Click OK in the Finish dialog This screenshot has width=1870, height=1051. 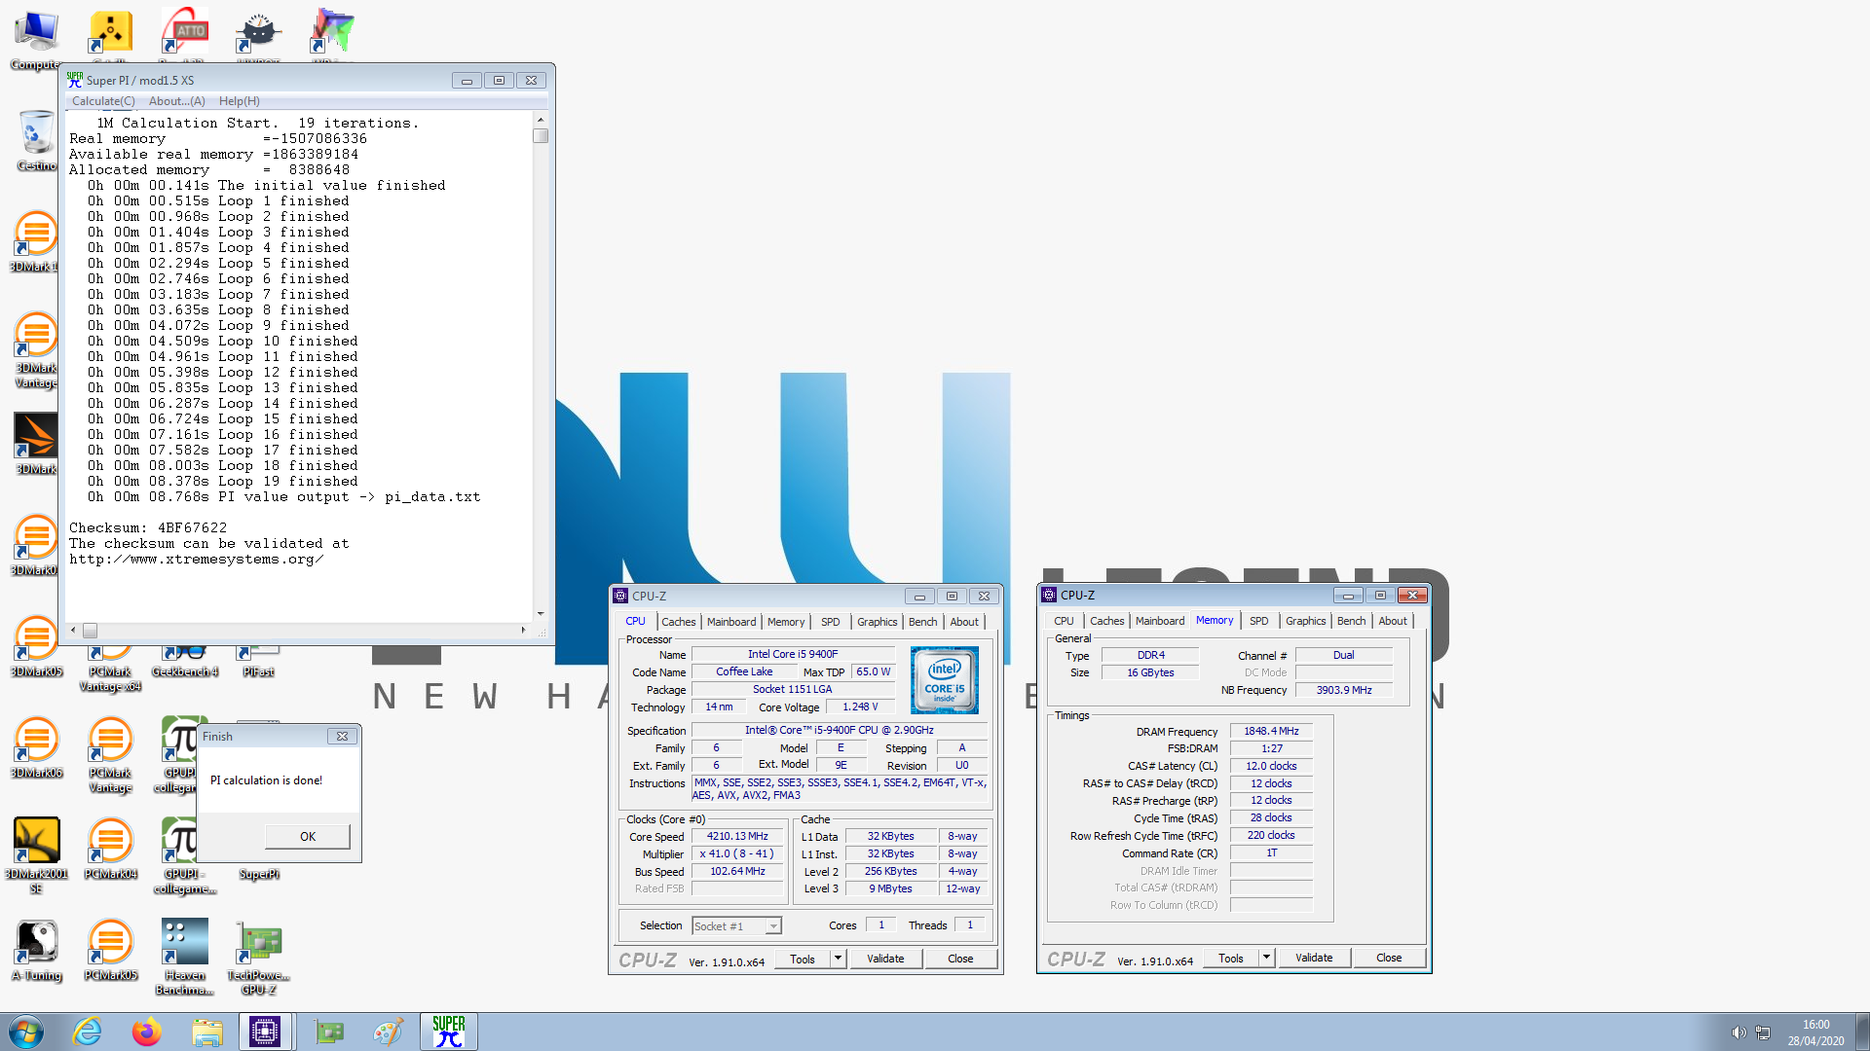(x=308, y=837)
